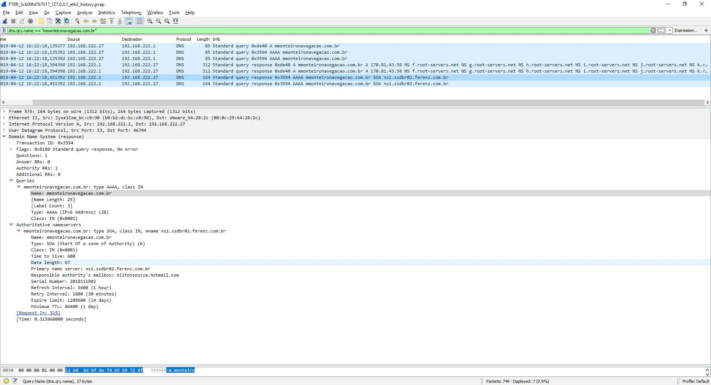Image resolution: width=711 pixels, height=385 pixels.
Task: Go to the first packet icon
Action: click(111, 21)
